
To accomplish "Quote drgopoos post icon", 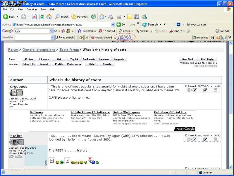I will point(192,90).
